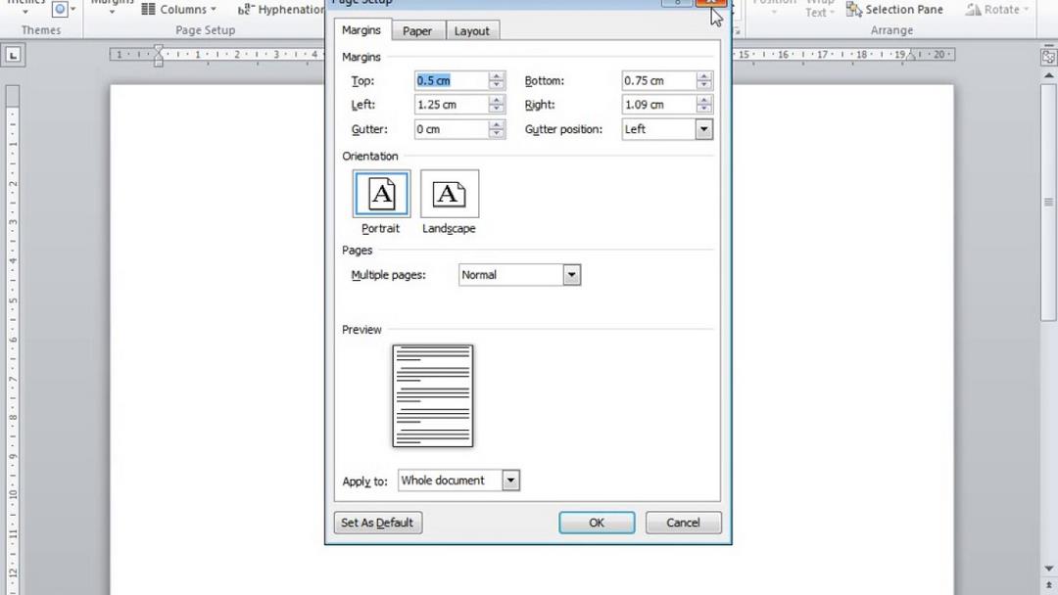The height and width of the screenshot is (595, 1058).
Task: Click the document scrollbar up arrow
Action: click(x=1048, y=75)
